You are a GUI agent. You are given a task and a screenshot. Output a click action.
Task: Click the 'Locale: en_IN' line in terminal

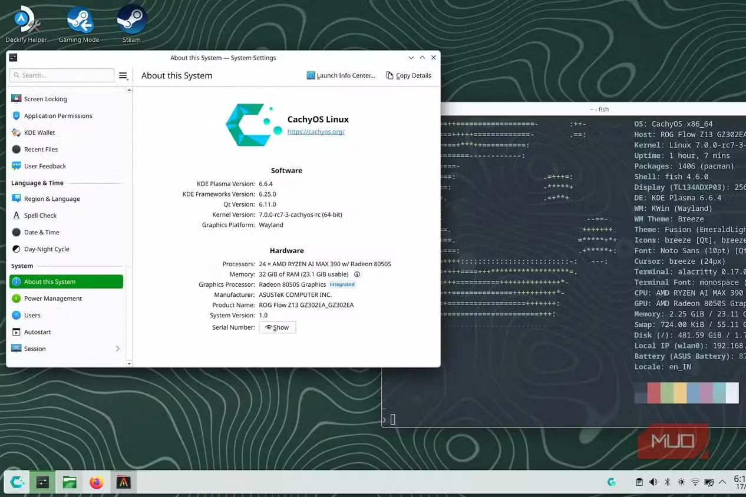663,367
